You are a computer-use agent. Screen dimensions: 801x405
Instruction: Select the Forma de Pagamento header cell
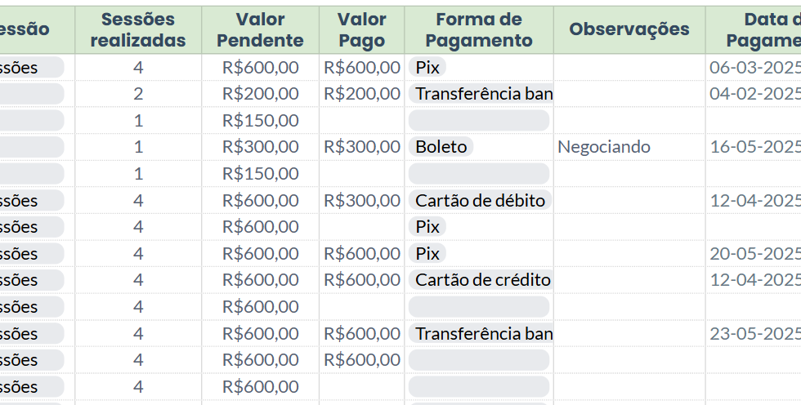coord(479,29)
